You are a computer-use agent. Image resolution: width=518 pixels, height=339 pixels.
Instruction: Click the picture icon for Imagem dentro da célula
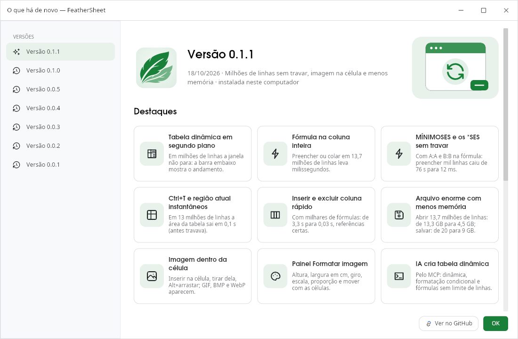click(152, 276)
